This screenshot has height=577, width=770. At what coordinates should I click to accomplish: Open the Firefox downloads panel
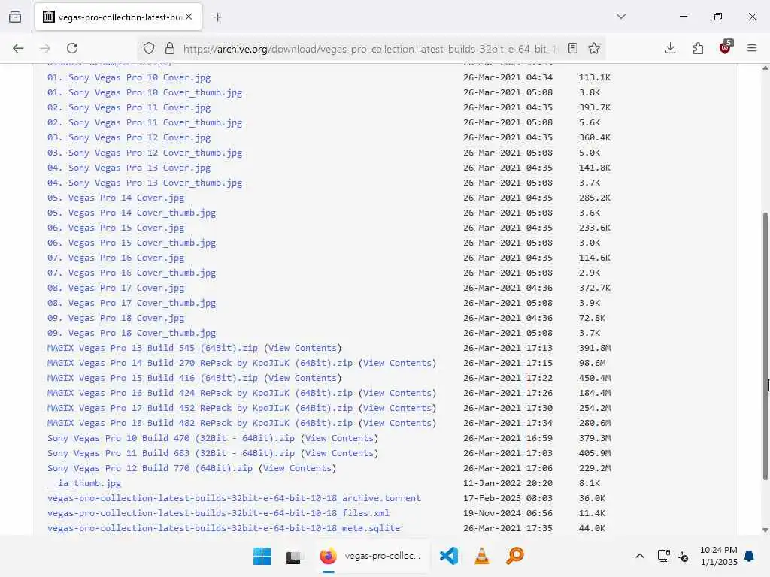point(670,48)
